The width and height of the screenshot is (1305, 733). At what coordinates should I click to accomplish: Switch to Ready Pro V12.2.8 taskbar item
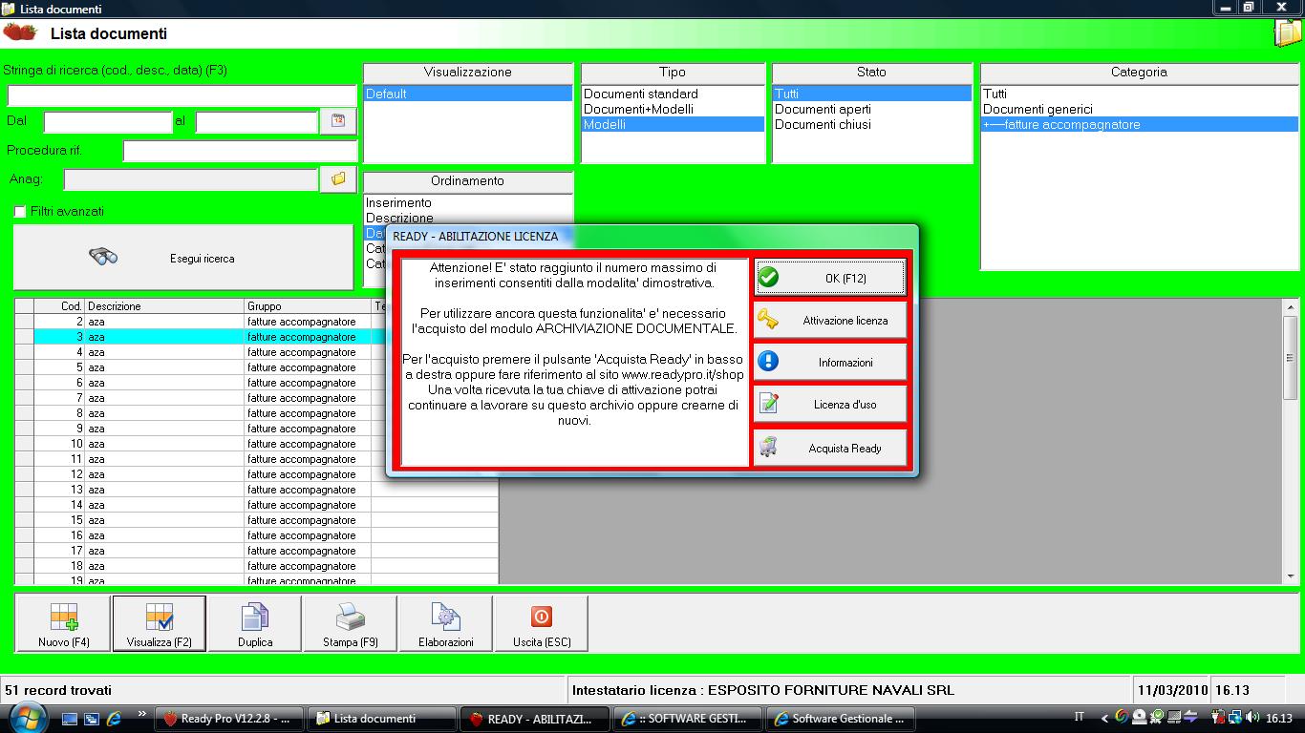point(230,719)
